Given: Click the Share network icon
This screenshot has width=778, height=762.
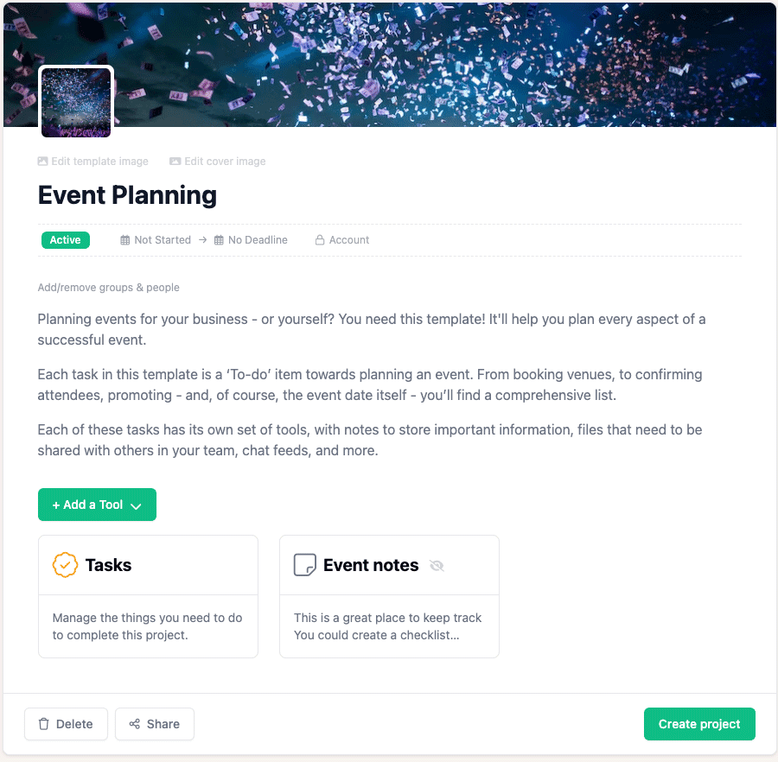Looking at the screenshot, I should point(135,724).
